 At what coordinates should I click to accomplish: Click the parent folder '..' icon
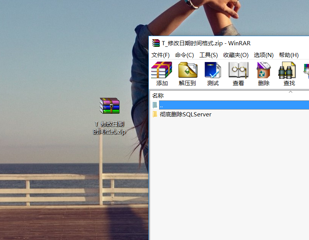tap(155, 105)
